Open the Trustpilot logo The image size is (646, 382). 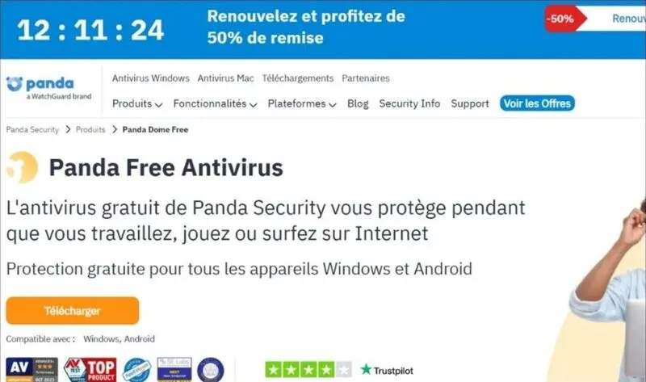(387, 370)
